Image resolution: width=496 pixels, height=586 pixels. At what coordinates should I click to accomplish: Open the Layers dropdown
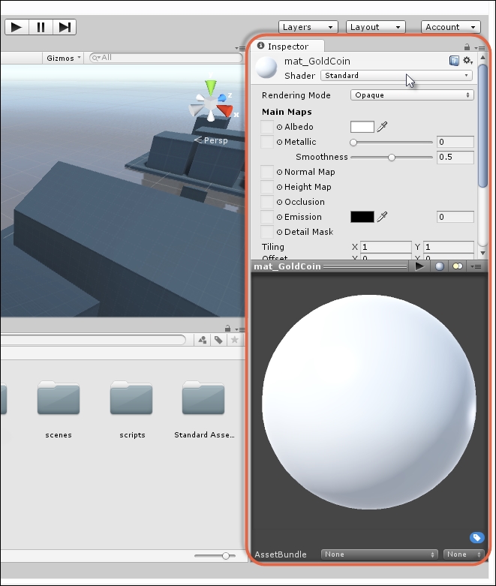[x=308, y=27]
